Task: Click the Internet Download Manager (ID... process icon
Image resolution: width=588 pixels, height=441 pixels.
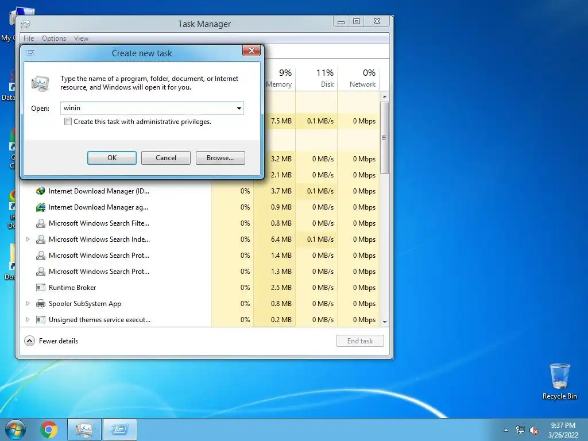Action: (41, 191)
